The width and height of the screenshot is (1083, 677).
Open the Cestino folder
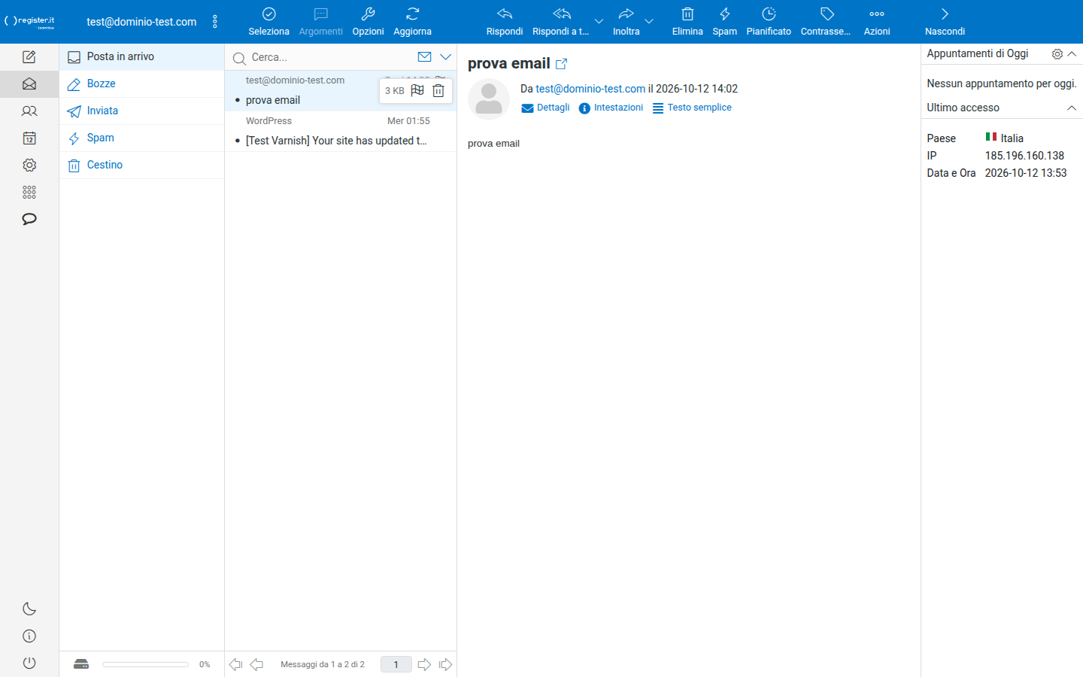tap(142, 165)
